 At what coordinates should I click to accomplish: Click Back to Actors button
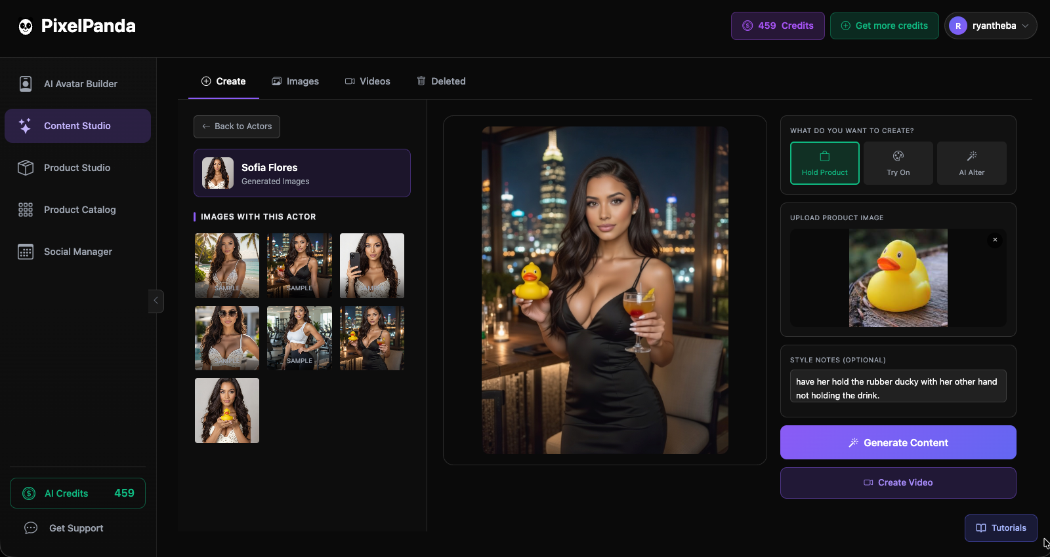237,126
